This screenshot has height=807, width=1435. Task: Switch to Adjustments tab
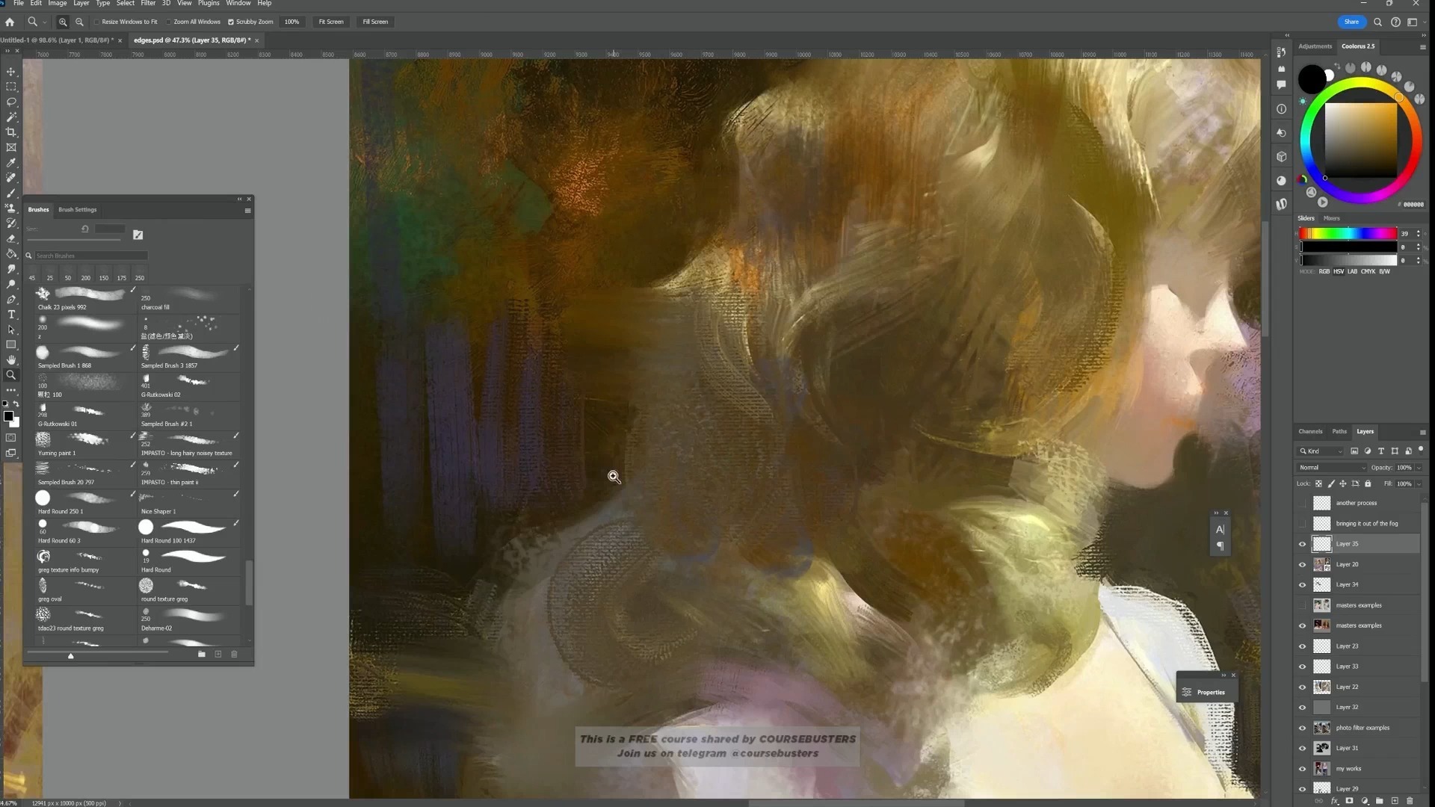click(x=1315, y=46)
